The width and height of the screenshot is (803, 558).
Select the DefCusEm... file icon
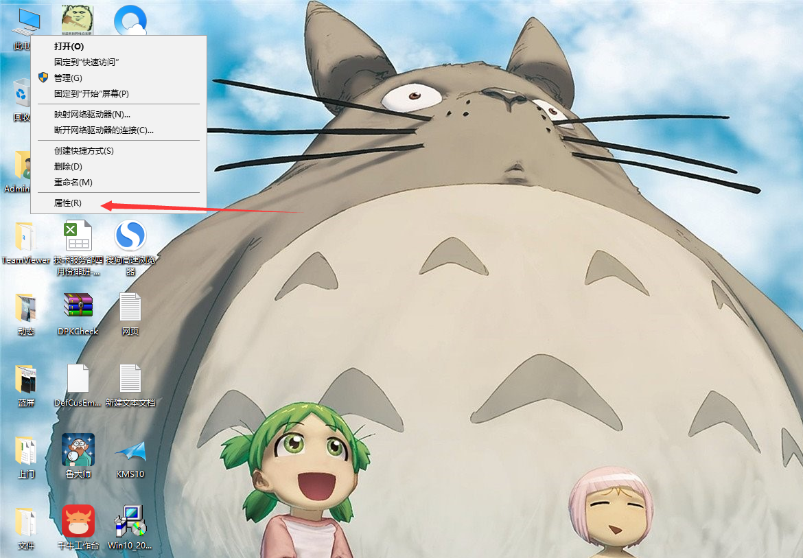tap(78, 379)
